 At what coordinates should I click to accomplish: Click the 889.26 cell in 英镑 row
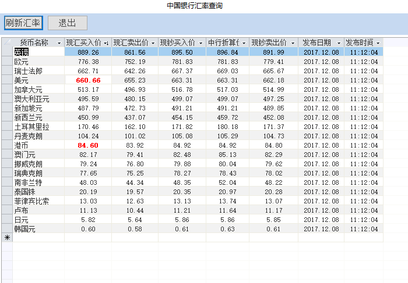tap(88, 52)
